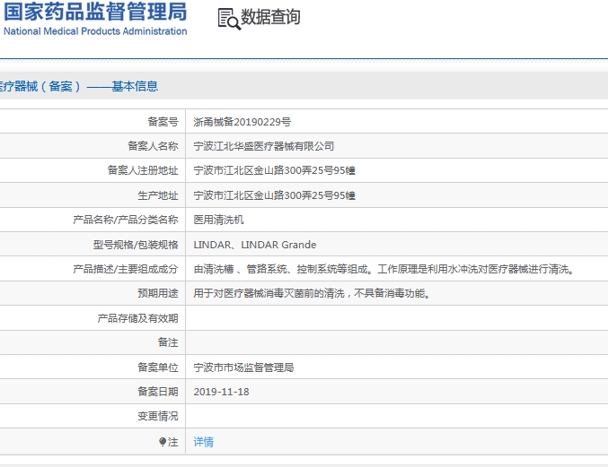Select the 型号规格/包装规格 label

(x=136, y=245)
